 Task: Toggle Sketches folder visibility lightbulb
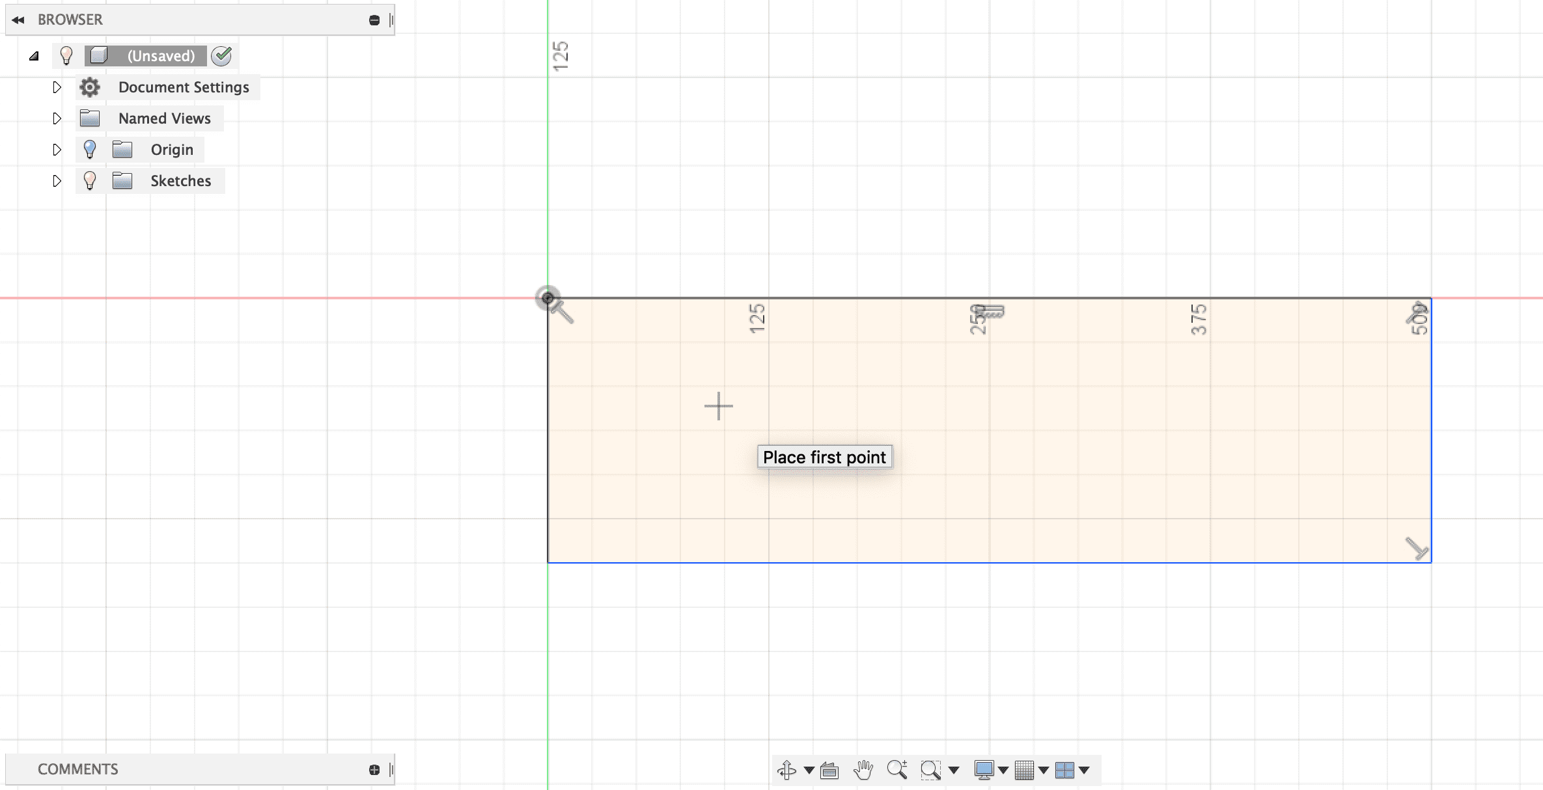click(90, 181)
